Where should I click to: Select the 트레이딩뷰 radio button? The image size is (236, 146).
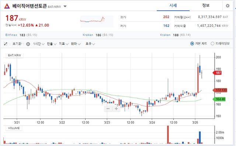point(212,44)
